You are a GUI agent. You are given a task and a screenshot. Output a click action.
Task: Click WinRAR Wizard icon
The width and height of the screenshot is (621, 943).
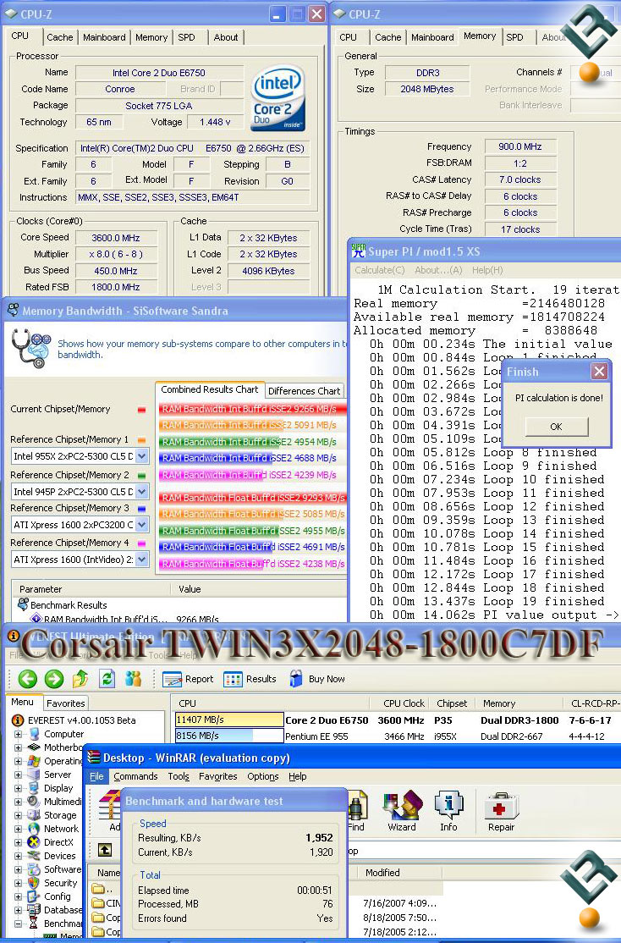tap(402, 812)
